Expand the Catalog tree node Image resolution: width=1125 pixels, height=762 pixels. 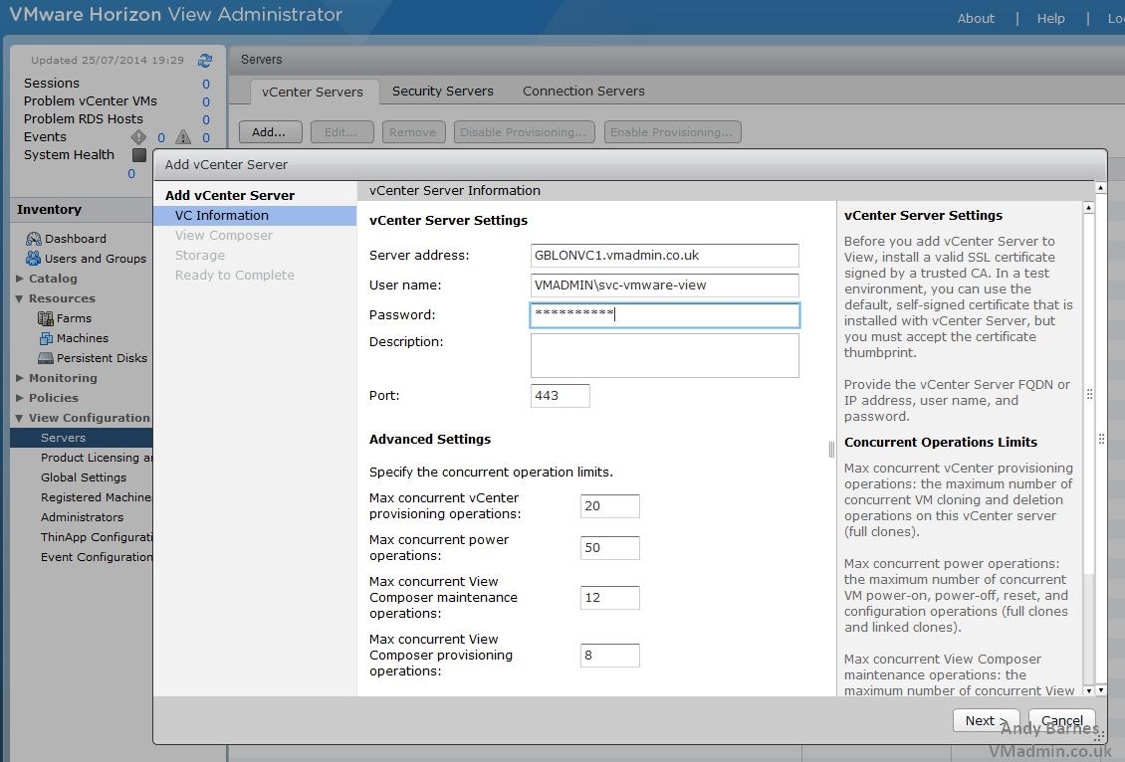coord(20,279)
